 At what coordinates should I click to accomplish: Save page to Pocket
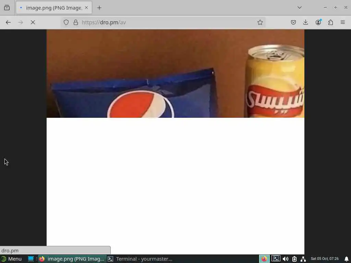pos(293,22)
